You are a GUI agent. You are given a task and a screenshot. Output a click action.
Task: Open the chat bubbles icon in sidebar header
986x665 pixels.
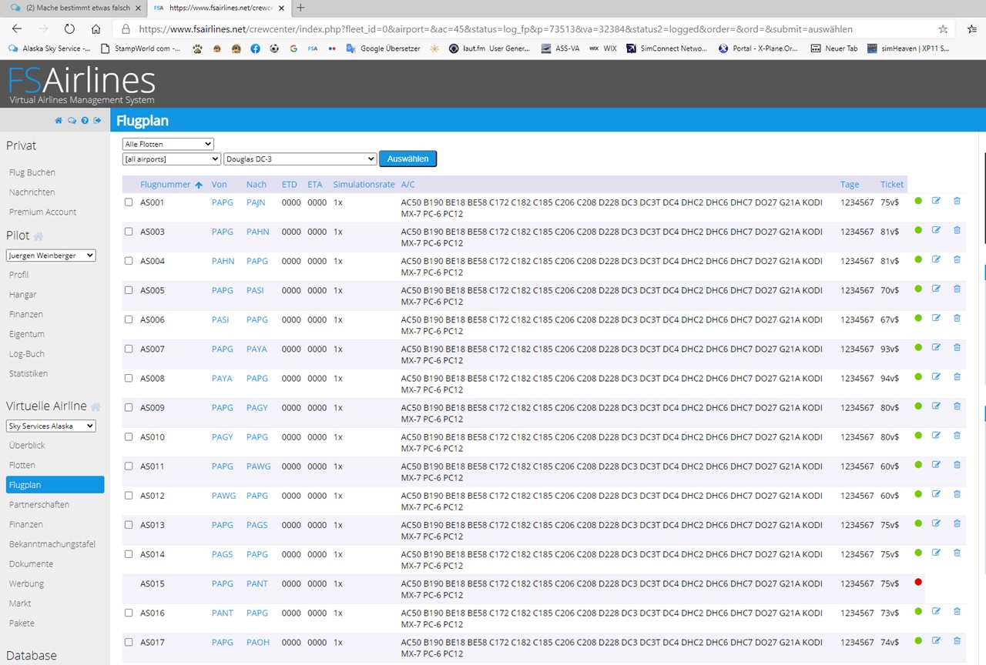point(72,120)
